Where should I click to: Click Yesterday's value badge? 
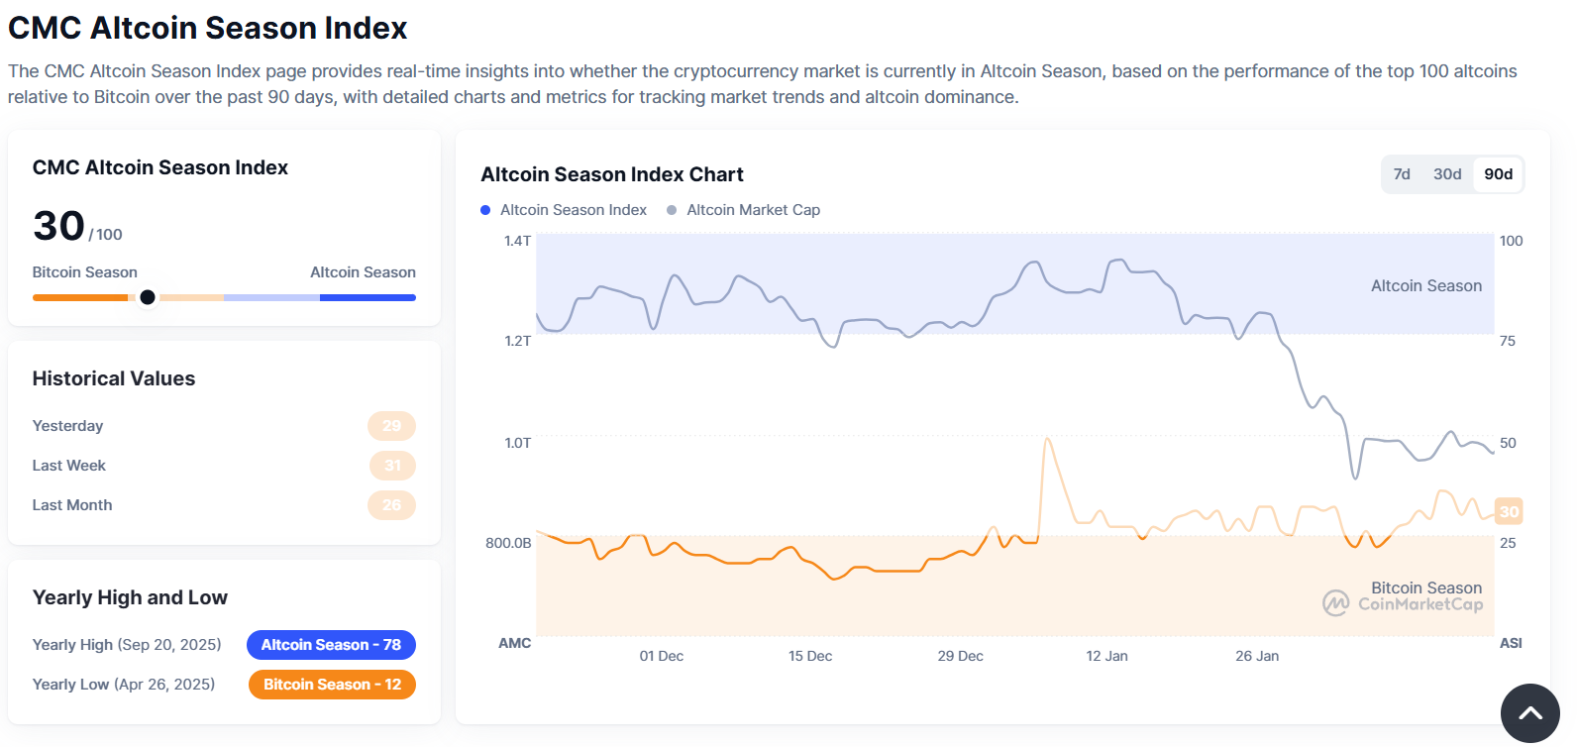click(x=391, y=426)
